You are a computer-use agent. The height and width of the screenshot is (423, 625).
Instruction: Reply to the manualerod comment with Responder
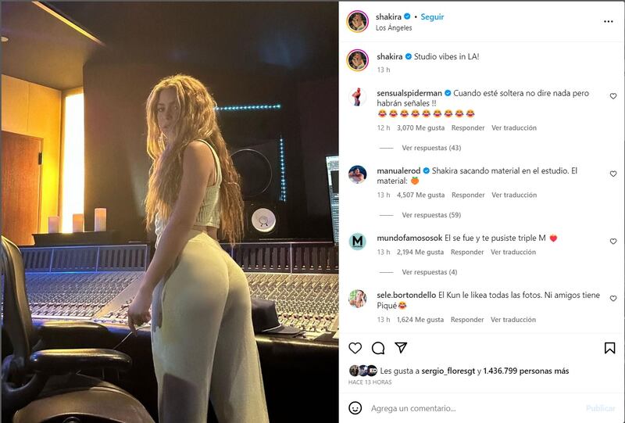468,195
